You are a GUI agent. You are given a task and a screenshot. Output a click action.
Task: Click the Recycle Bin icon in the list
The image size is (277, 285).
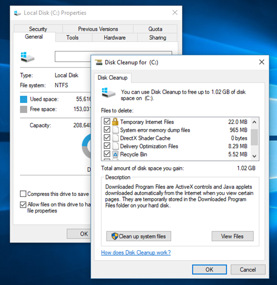(115, 154)
